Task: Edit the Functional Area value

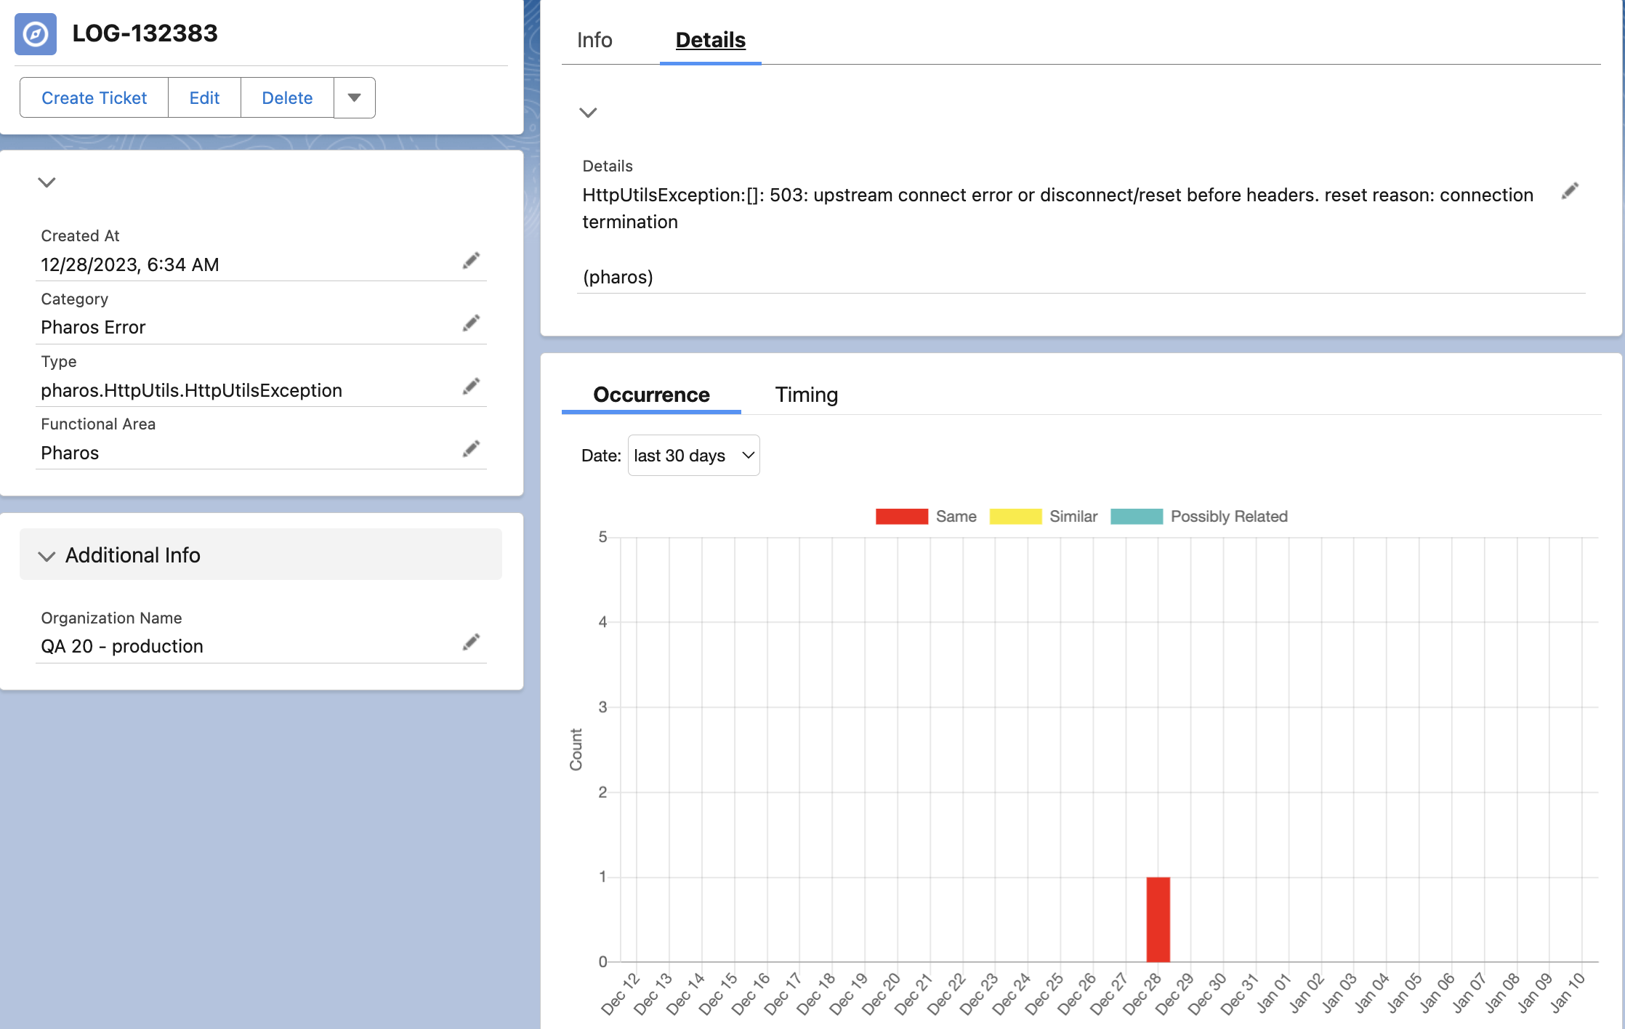Action: [472, 448]
